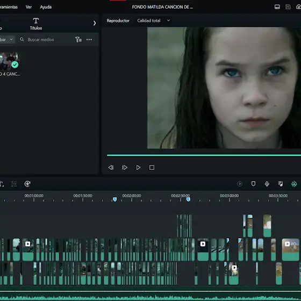Image resolution: width=301 pixels, height=301 pixels.
Task: Click the Buscar medios search field
Action: [x=41, y=40]
